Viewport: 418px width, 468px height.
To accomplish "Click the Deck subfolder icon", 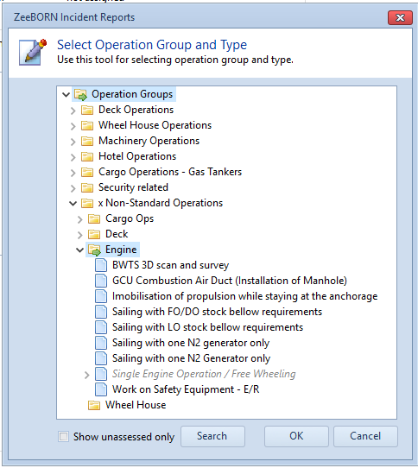I will pyautogui.click(x=94, y=234).
